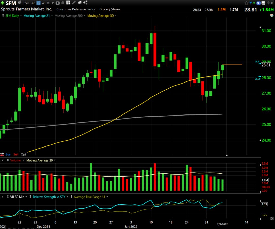Click the blue flag icon
The image size is (275, 229).
click(x=250, y=3)
